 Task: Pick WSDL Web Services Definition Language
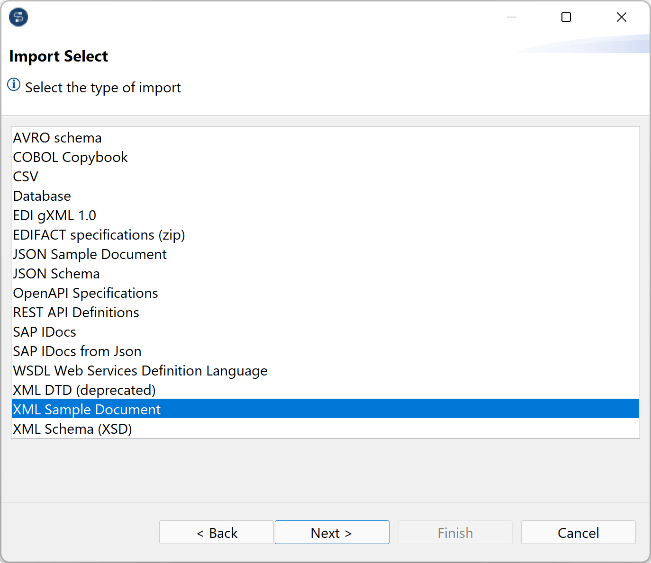click(140, 370)
